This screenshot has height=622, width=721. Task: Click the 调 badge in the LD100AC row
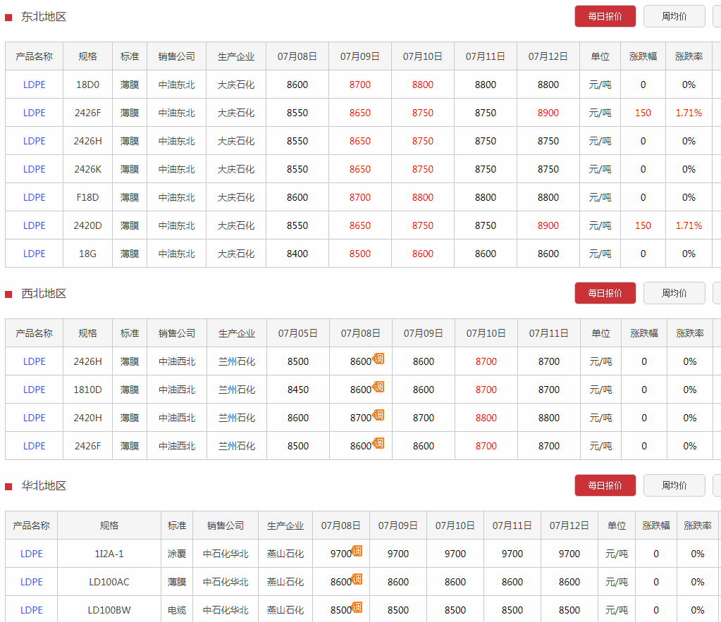(x=357, y=579)
